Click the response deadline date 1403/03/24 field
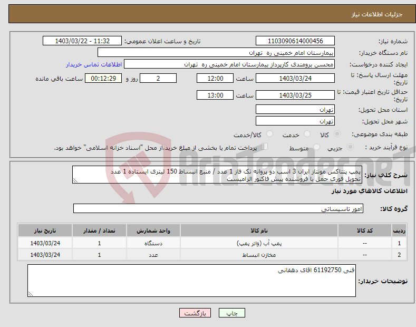This screenshot has width=416, height=327. tap(295, 78)
